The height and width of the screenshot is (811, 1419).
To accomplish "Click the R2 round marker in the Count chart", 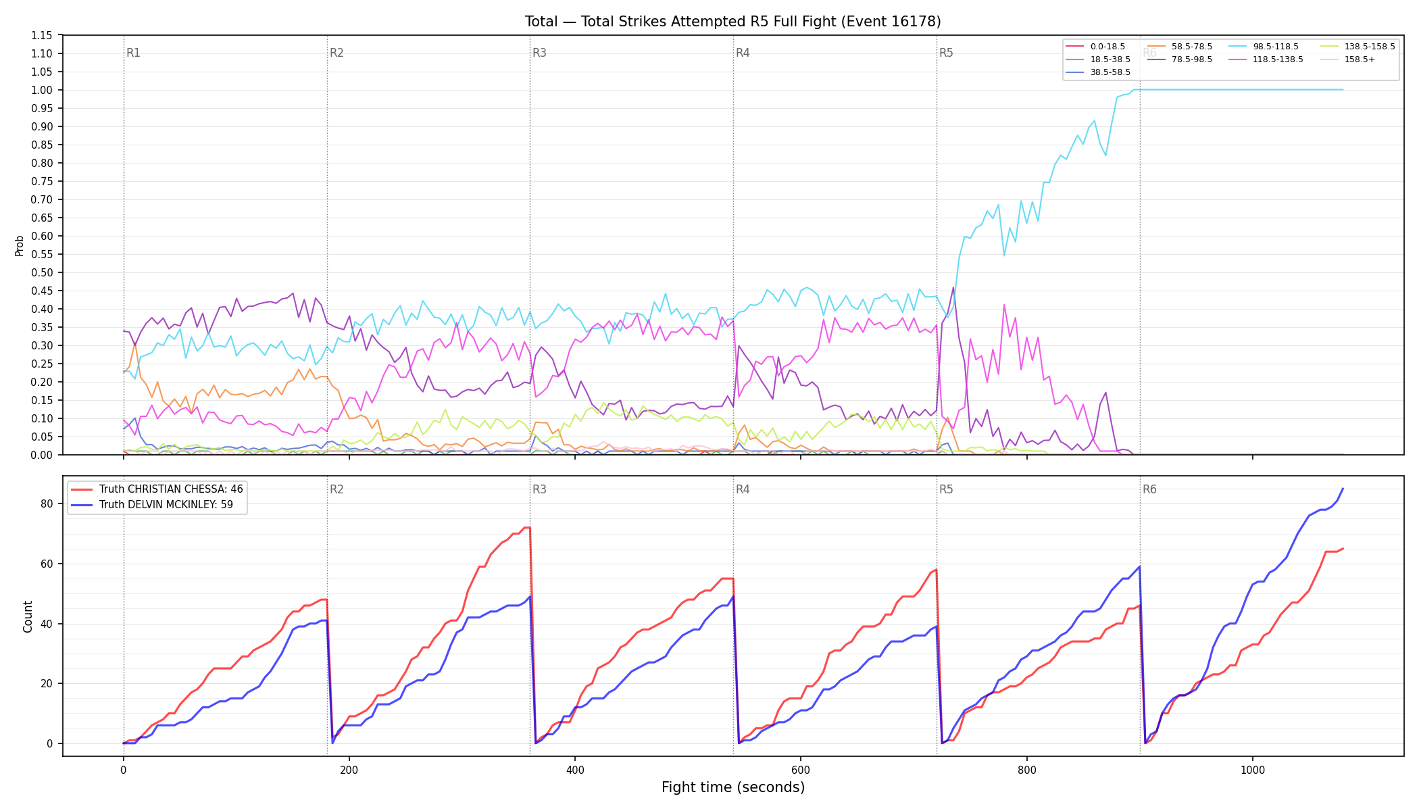I will (337, 489).
